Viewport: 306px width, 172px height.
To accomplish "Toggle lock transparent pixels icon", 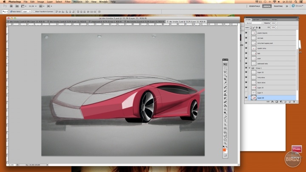I will tap(251, 28).
